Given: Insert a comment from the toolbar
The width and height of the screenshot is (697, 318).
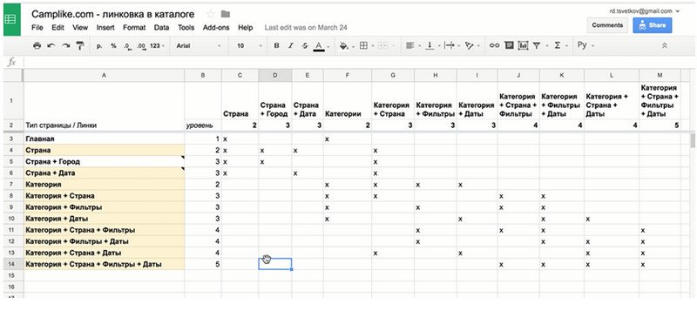Looking at the screenshot, I should (x=510, y=45).
